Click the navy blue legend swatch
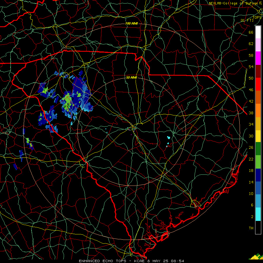Image resolution: width=263 pixels, height=263 pixels. tap(258, 175)
